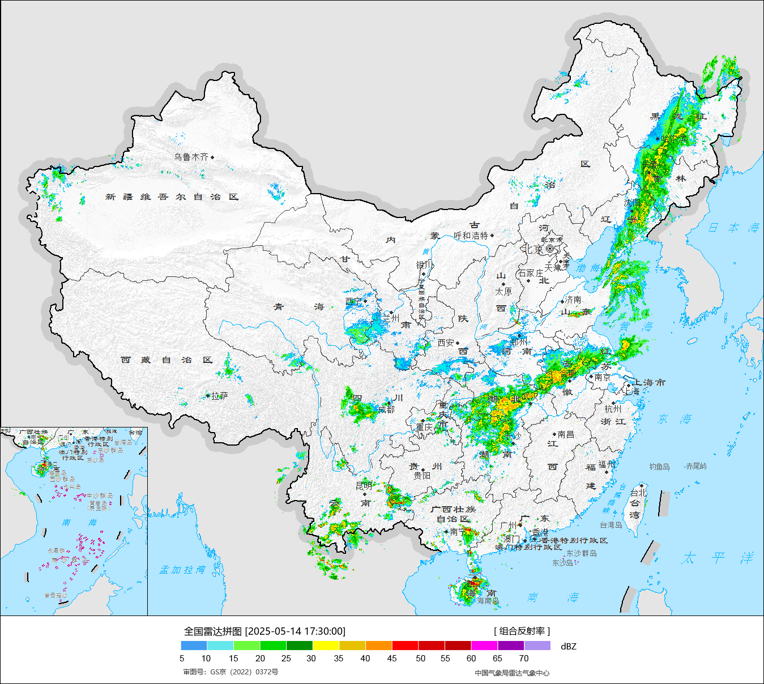Click the Taipei city dot marker
Screen dimensions: 764x684
click(x=641, y=485)
